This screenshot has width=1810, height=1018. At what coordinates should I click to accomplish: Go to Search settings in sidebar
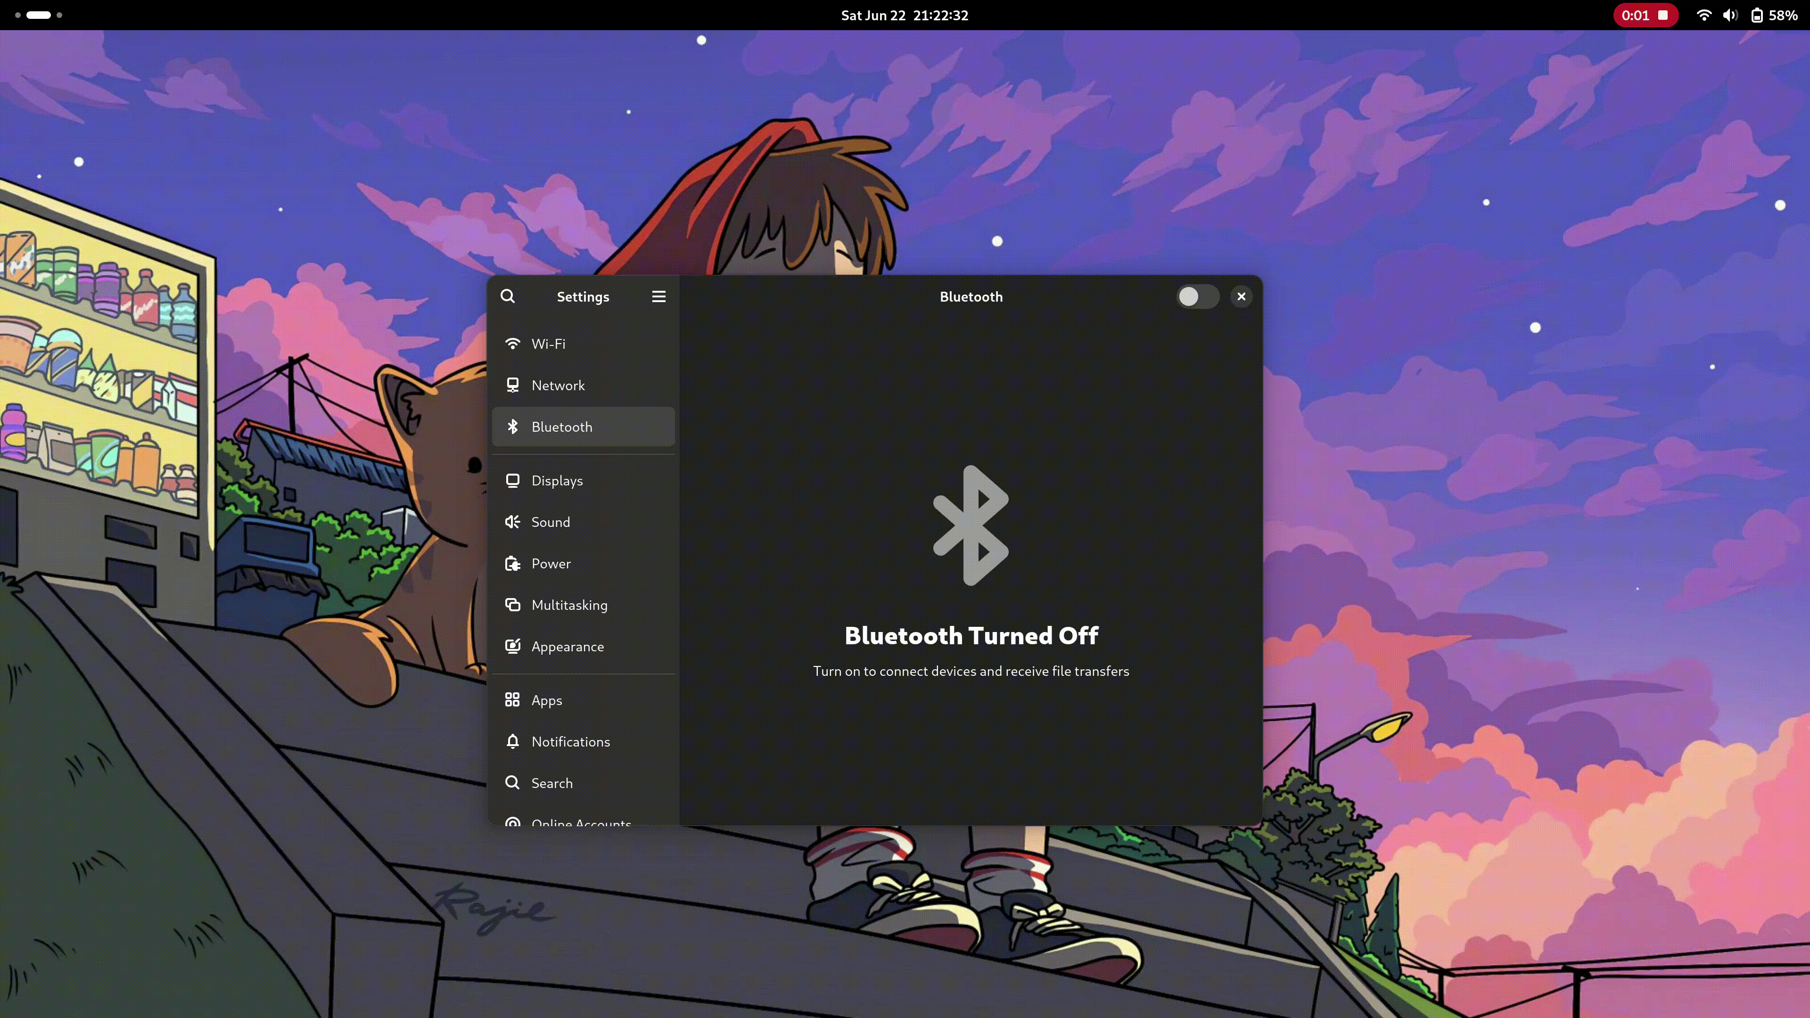583,783
